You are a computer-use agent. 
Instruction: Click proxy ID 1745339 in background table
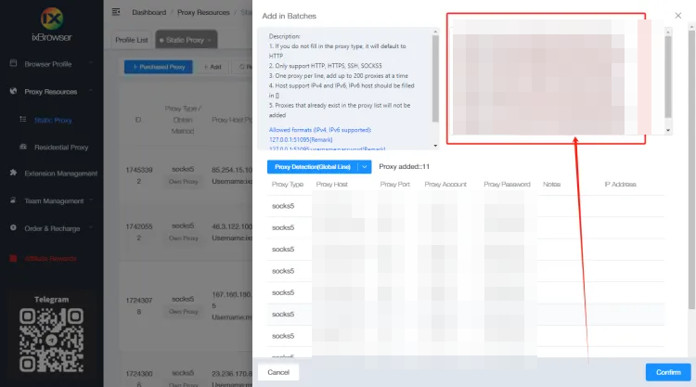(x=139, y=175)
